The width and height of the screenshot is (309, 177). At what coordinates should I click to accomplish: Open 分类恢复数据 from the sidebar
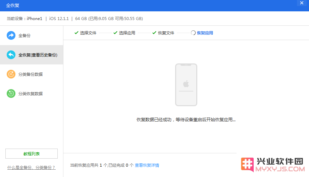32,94
